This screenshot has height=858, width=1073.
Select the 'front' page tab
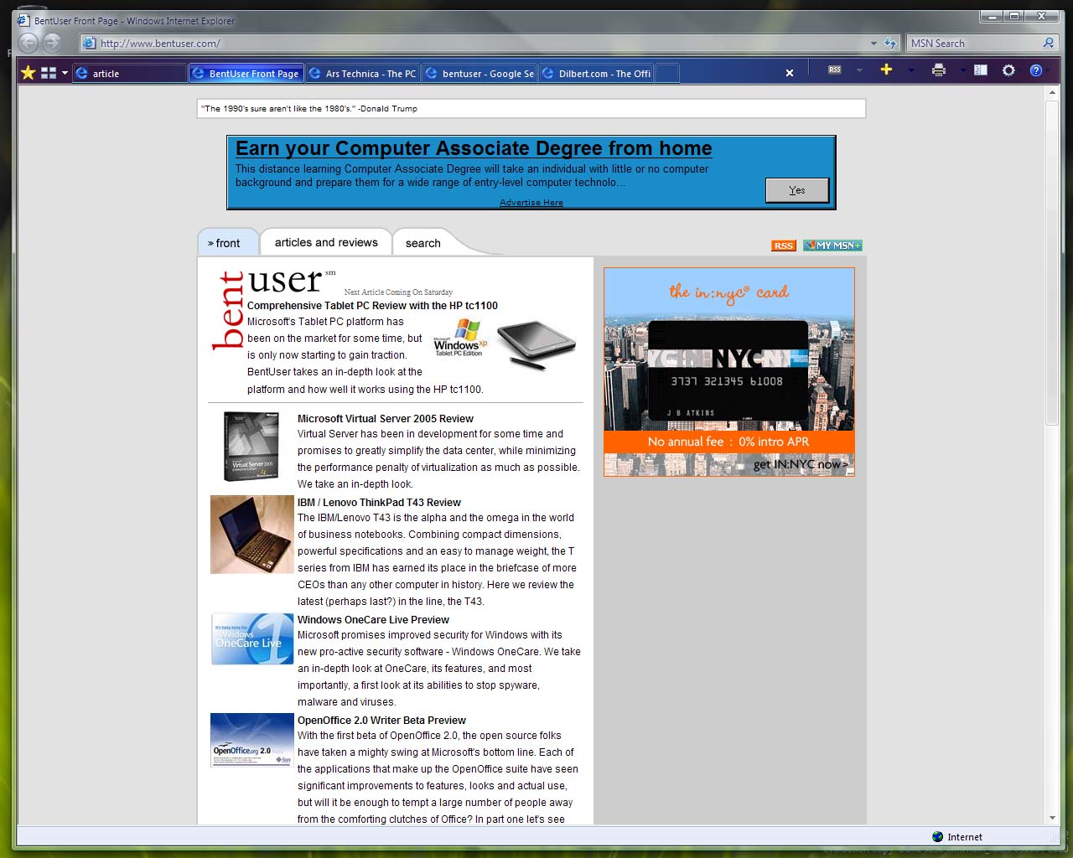point(228,243)
